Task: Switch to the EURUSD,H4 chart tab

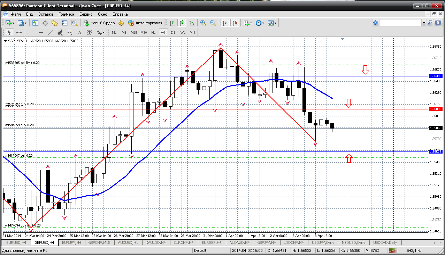Action: click(x=16, y=242)
